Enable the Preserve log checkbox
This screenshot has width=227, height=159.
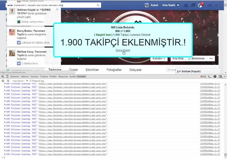(31, 81)
